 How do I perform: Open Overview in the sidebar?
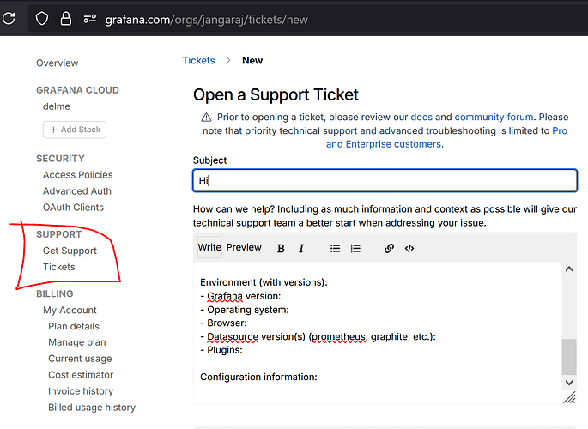pos(57,63)
